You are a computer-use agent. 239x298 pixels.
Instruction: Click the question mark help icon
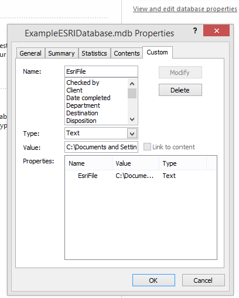[195, 30]
